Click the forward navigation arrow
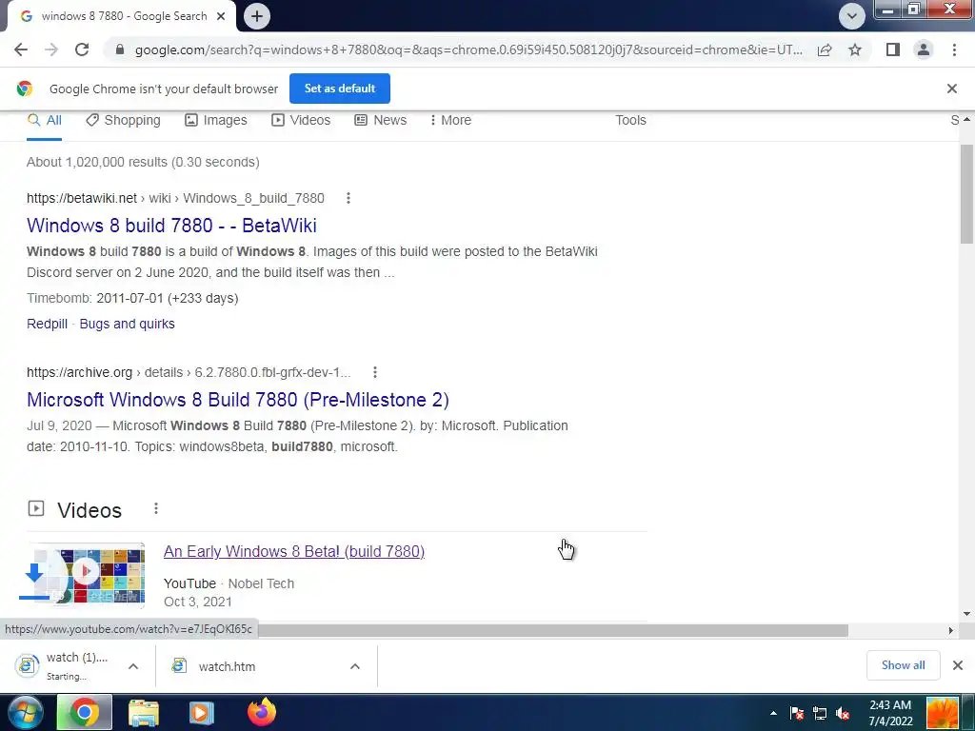975x731 pixels. coord(51,49)
